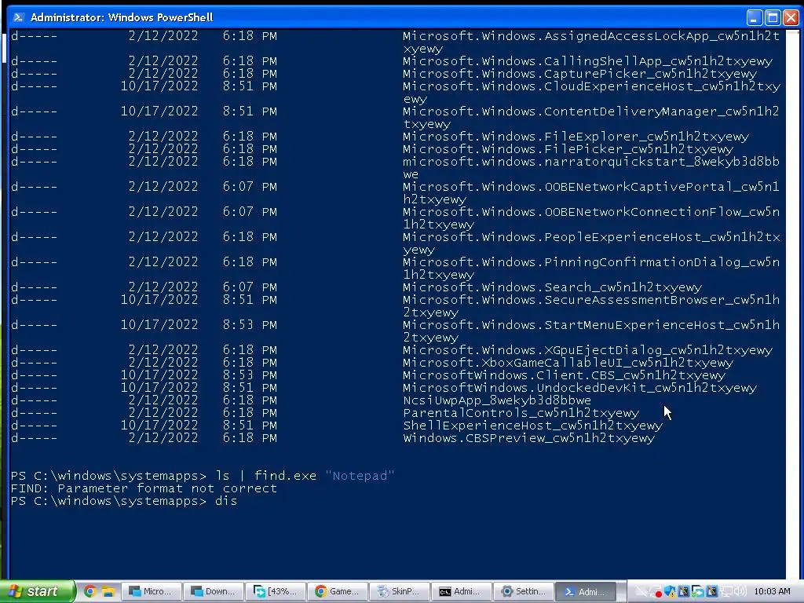Click the Microsoft.Windows.PinningConfirmationDialog entry

point(590,269)
